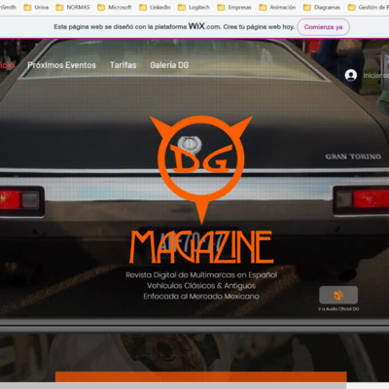This screenshot has width=389, height=389.
Task: Click the user account avatar icon
Action: [351, 75]
